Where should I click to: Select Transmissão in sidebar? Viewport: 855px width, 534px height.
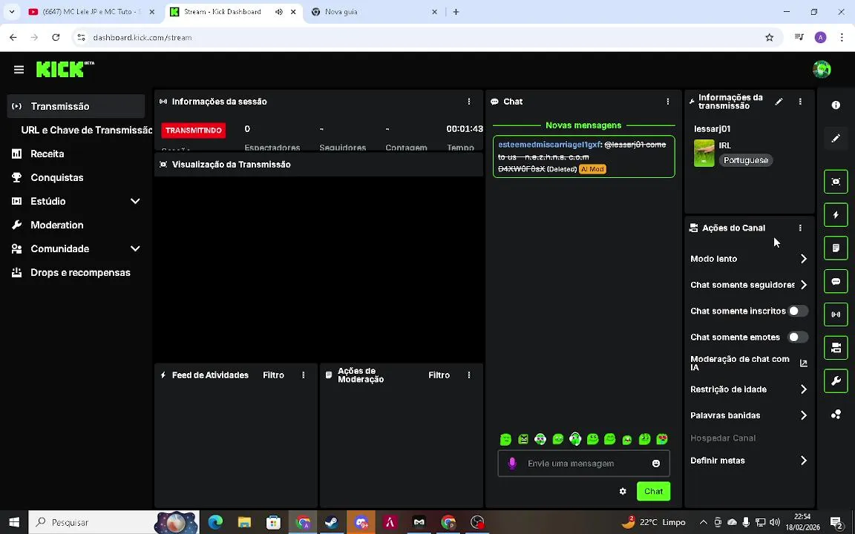pyautogui.click(x=76, y=106)
